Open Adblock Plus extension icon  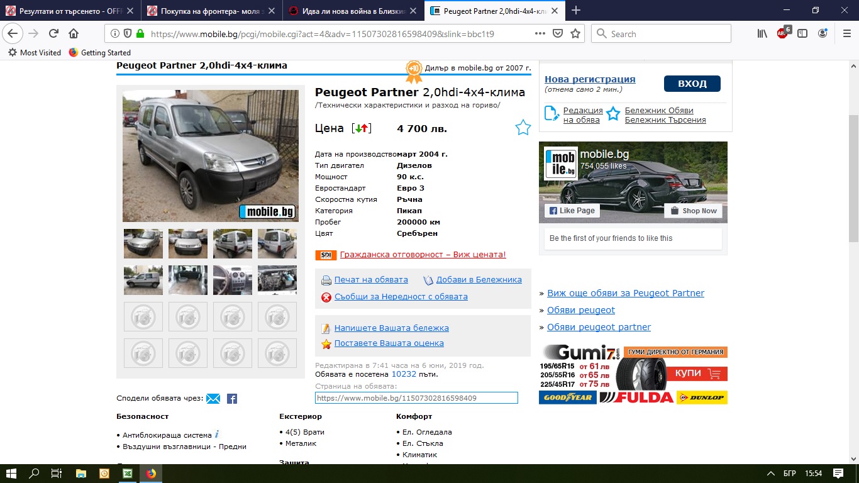(782, 34)
